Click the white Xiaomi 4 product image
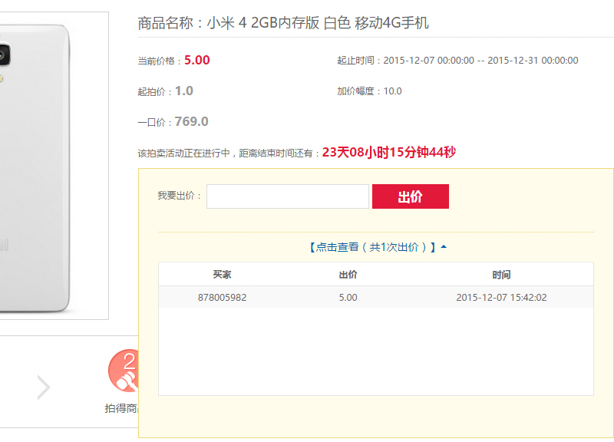The width and height of the screenshot is (614, 442). 35,168
